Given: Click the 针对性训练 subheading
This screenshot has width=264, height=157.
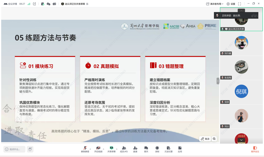Looking at the screenshot, I should tap(28, 80).
